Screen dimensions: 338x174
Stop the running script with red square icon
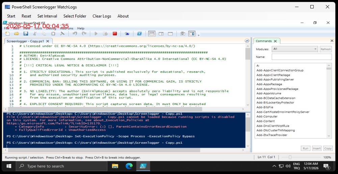(115, 34)
